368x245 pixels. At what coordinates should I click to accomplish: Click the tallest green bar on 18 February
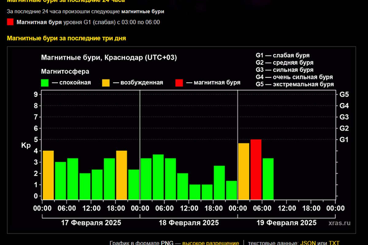click(x=158, y=177)
